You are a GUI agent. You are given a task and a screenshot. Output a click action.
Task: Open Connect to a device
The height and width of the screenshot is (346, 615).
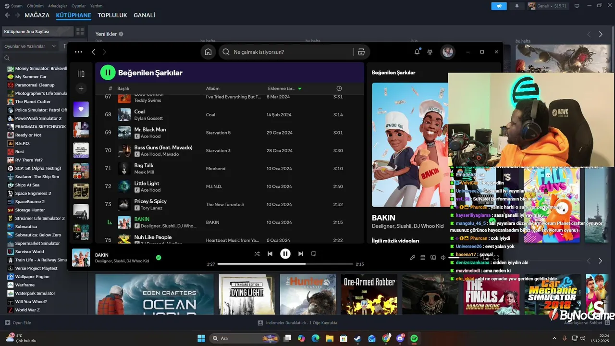point(433,258)
